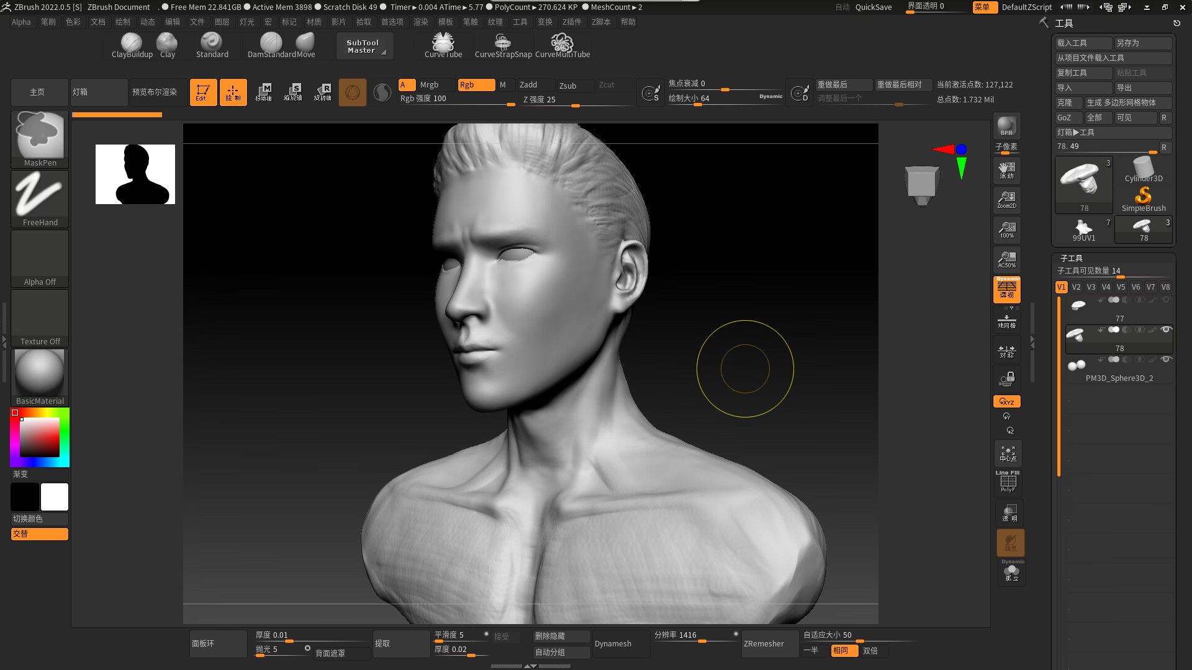Toggle Dynamic perspective view
Viewport: 1192px width, 670px height.
click(x=1006, y=290)
